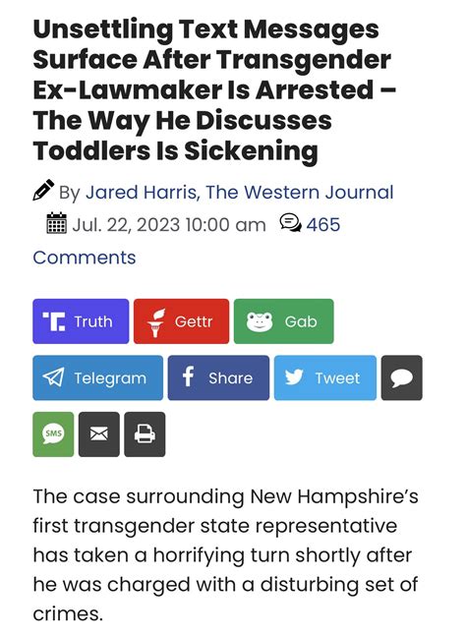Screen dimensions: 466x635
Task: Click the Facebook Share button
Action: pyautogui.click(x=218, y=377)
